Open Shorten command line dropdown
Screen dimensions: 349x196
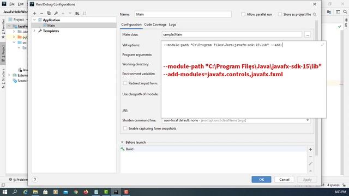coord(308,120)
